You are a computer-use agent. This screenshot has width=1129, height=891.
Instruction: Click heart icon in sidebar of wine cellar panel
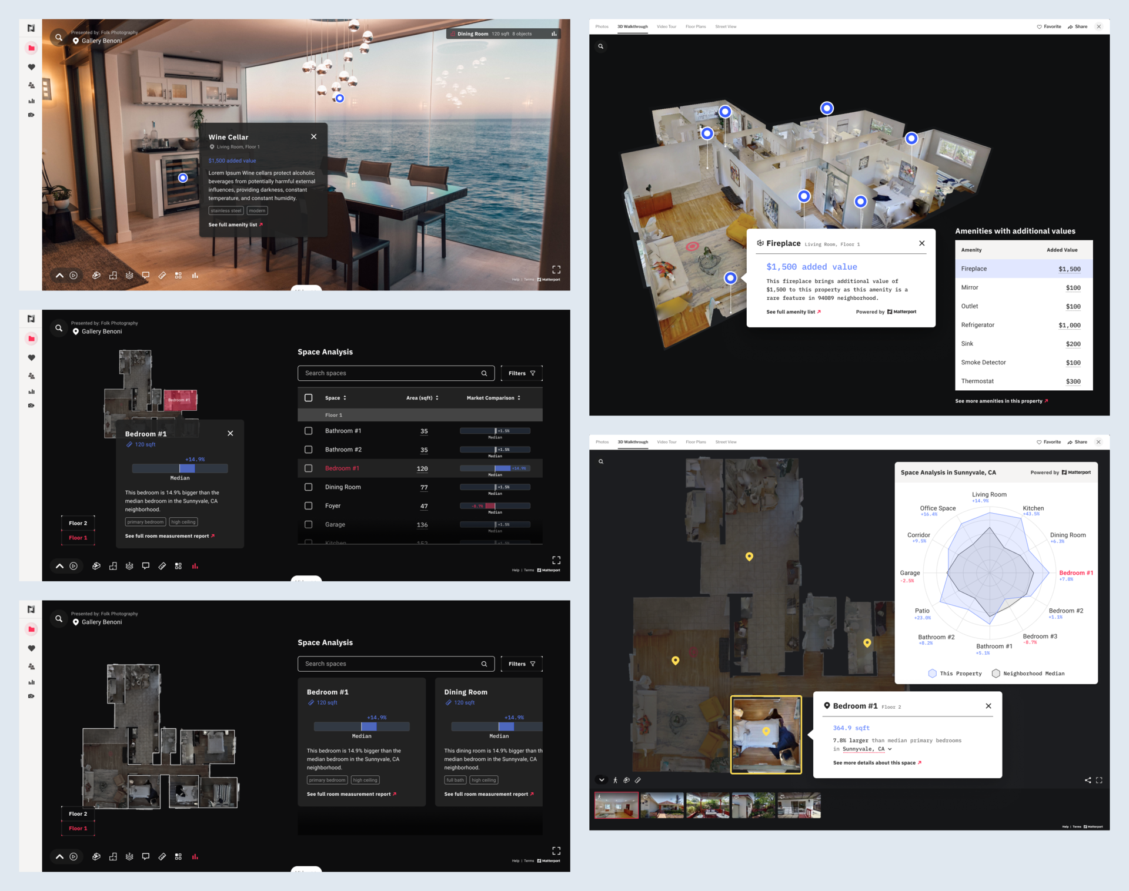tap(32, 67)
